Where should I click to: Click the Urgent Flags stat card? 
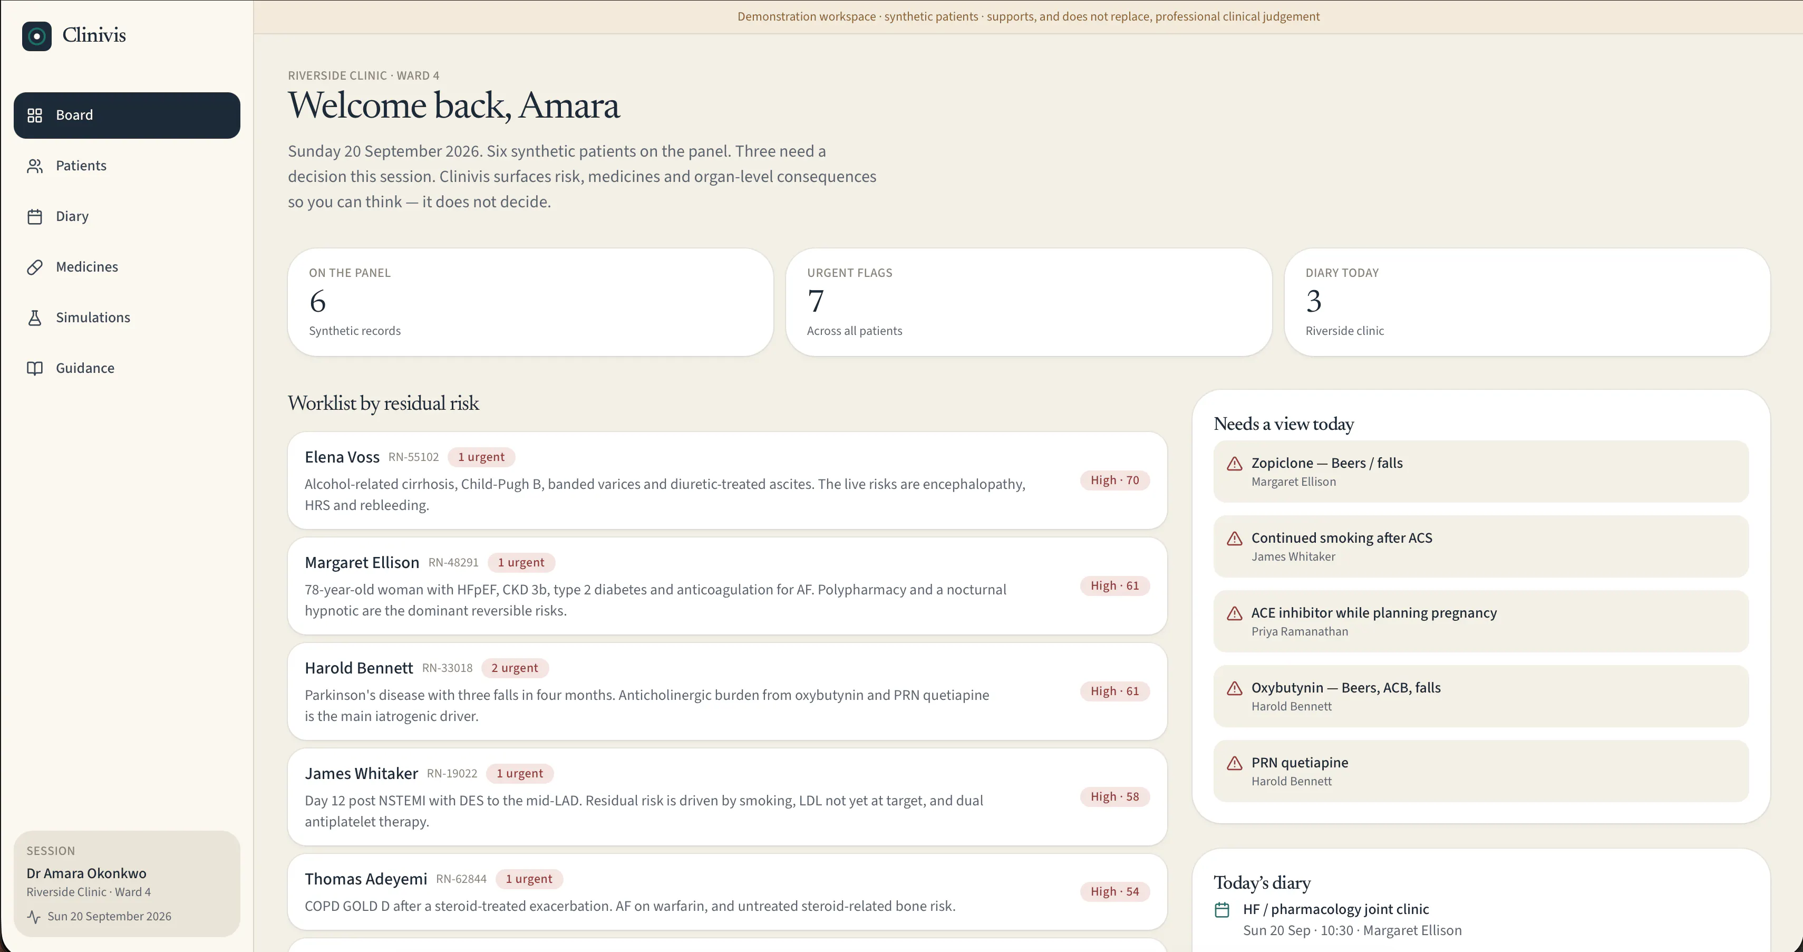1029,302
